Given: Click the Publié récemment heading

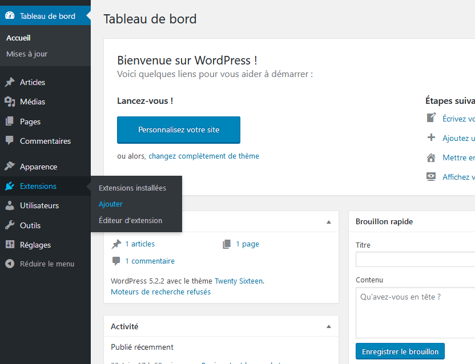Looking at the screenshot, I should click(x=142, y=347).
